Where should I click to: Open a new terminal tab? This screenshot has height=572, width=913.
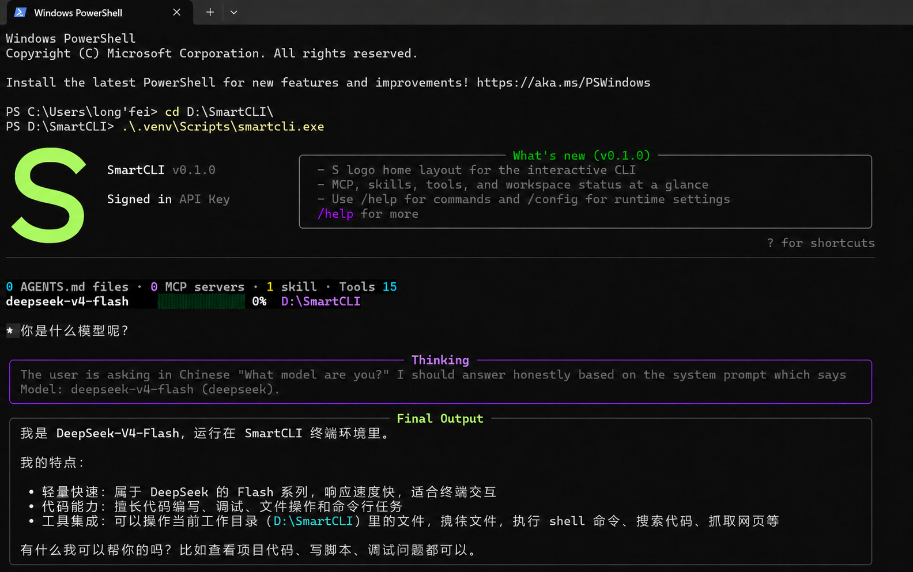coord(210,12)
